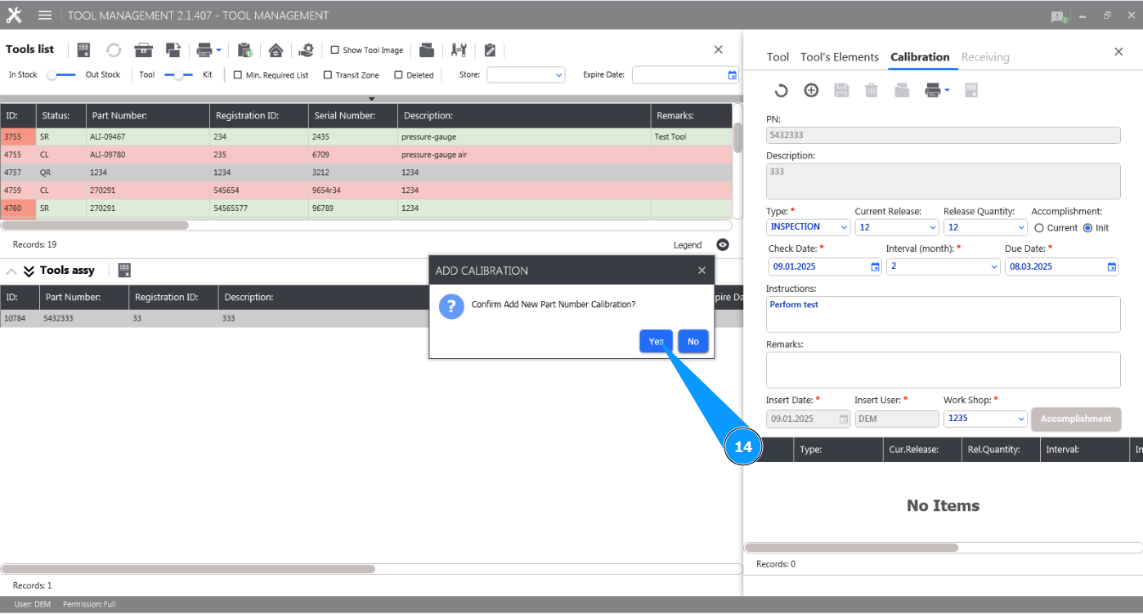The width and height of the screenshot is (1143, 614).
Task: Click in the Instructions text field
Action: tap(943, 314)
